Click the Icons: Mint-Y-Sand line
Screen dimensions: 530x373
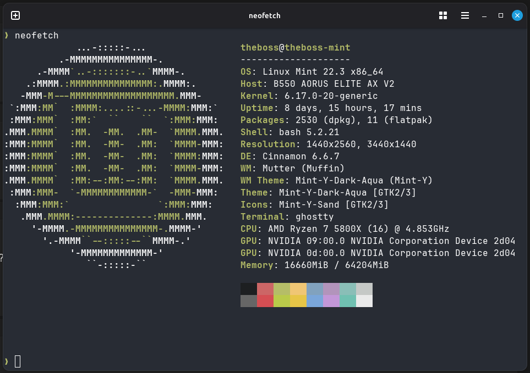(314, 205)
